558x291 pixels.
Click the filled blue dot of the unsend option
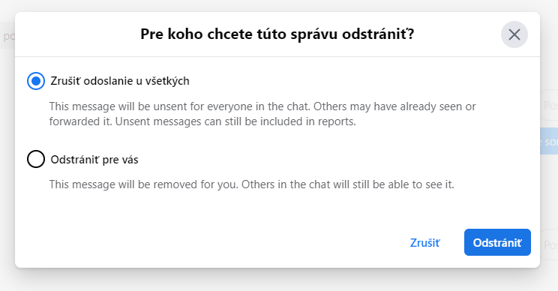36,81
